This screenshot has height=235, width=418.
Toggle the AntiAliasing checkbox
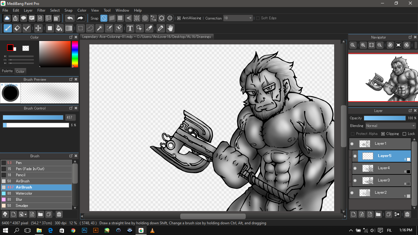(179, 18)
